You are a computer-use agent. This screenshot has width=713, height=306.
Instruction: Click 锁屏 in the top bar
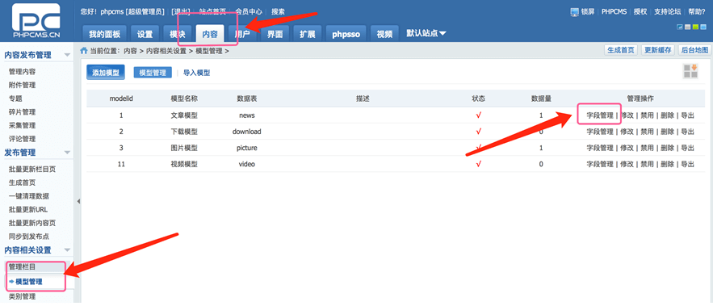pos(588,12)
